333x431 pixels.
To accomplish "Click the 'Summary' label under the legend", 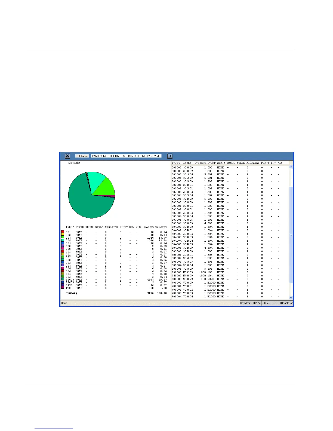I will coord(72,293).
